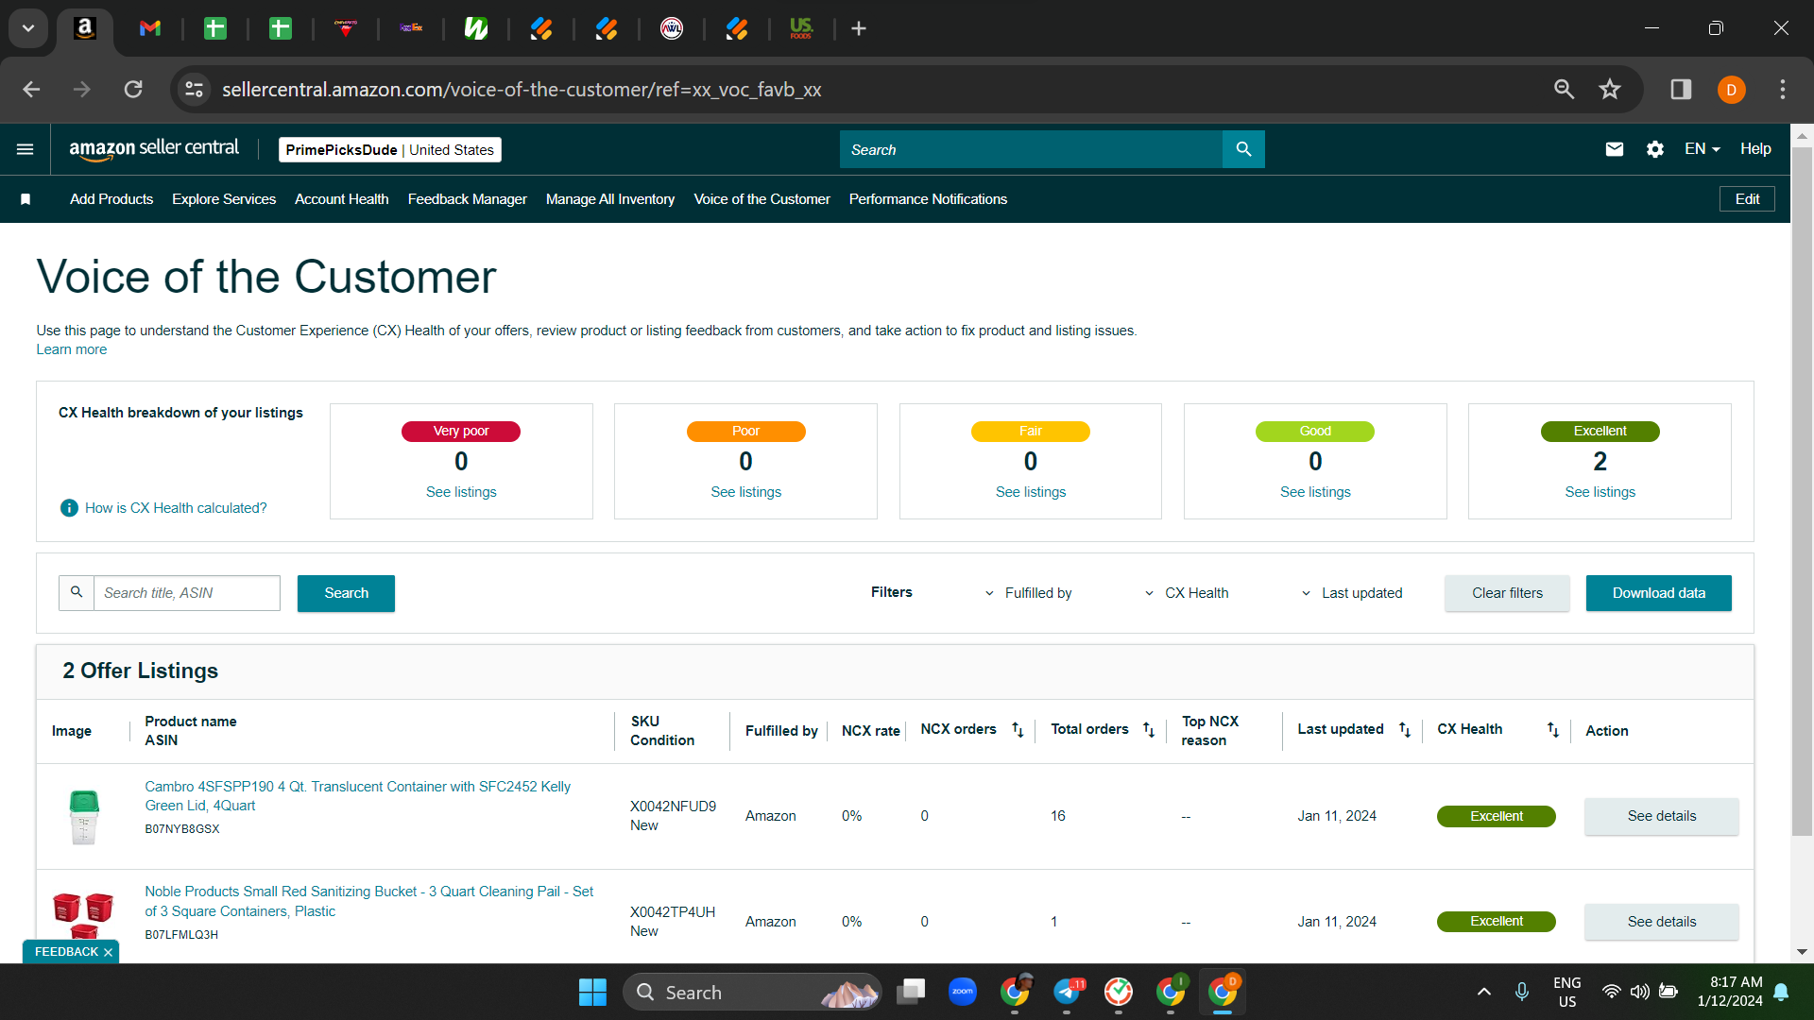
Task: Open Add Products menu item
Action: click(x=111, y=199)
